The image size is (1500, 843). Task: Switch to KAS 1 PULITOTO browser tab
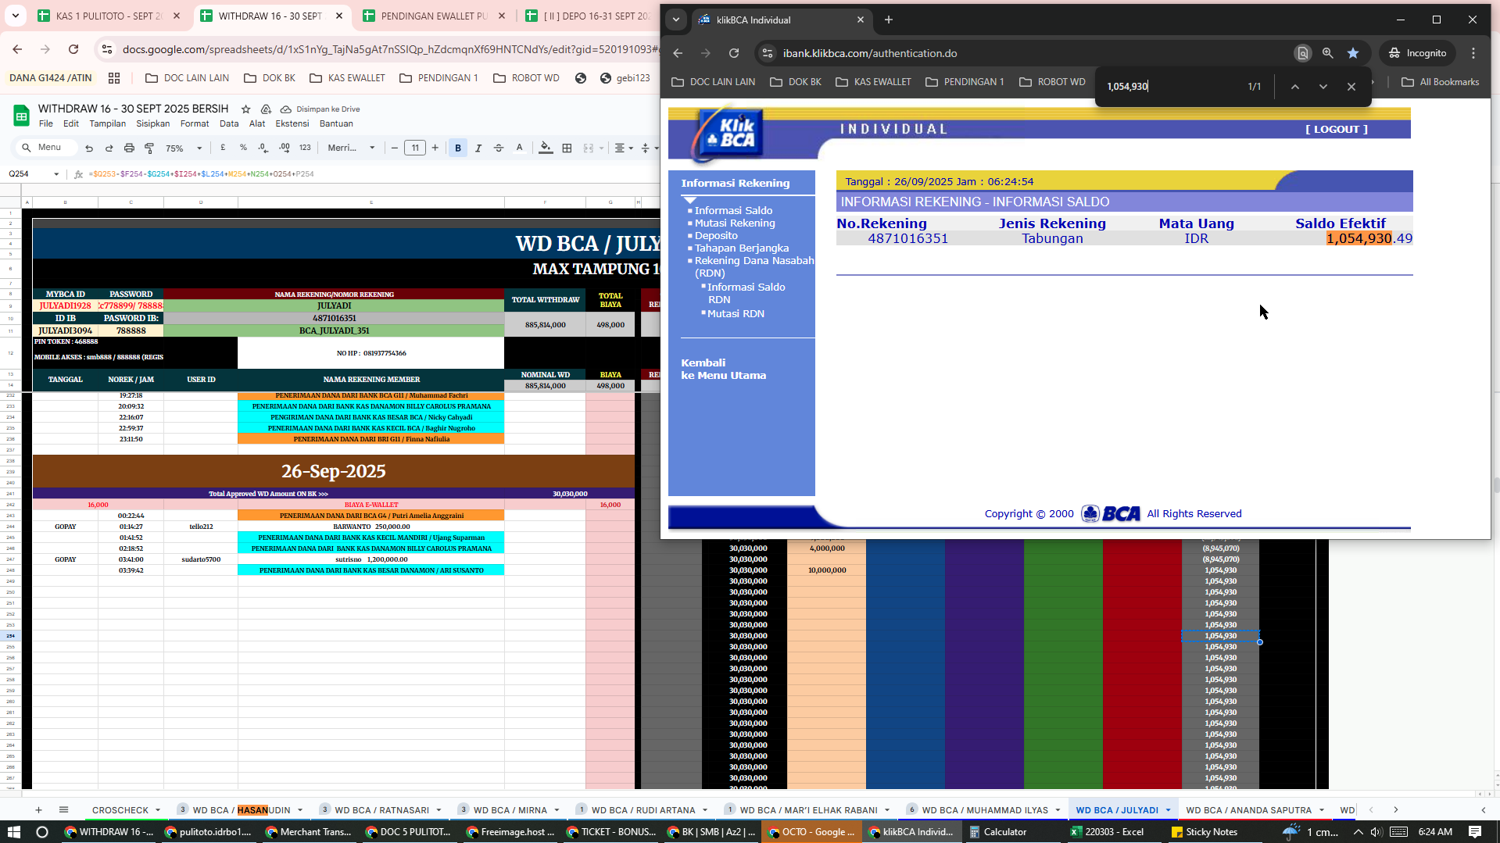(x=109, y=16)
